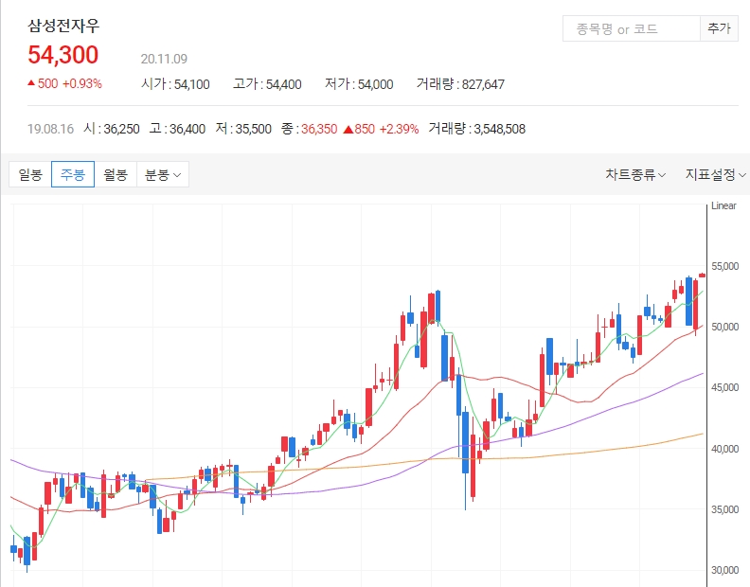Click the +0.93% change text
This screenshot has height=587, width=750.
coord(82,83)
